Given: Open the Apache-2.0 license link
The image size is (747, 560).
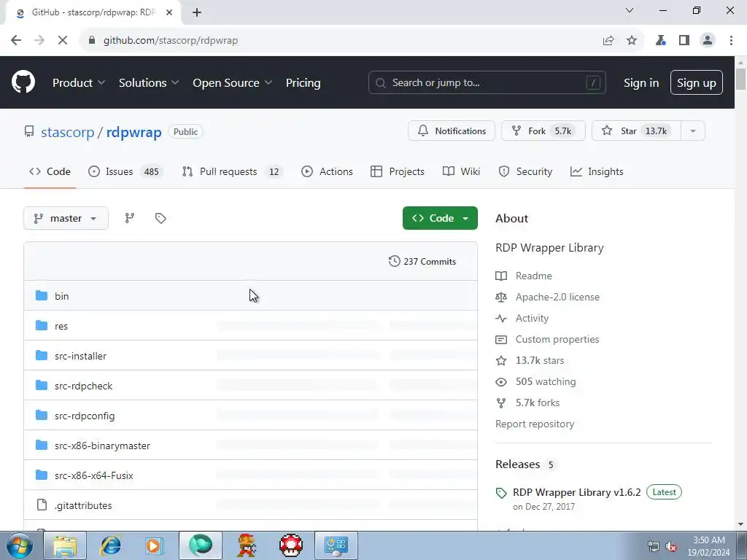Looking at the screenshot, I should [x=557, y=297].
